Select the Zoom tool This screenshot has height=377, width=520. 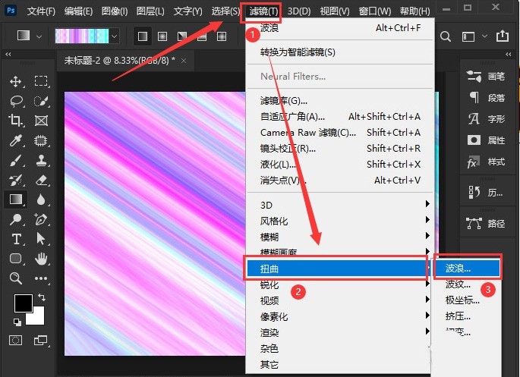[16, 278]
